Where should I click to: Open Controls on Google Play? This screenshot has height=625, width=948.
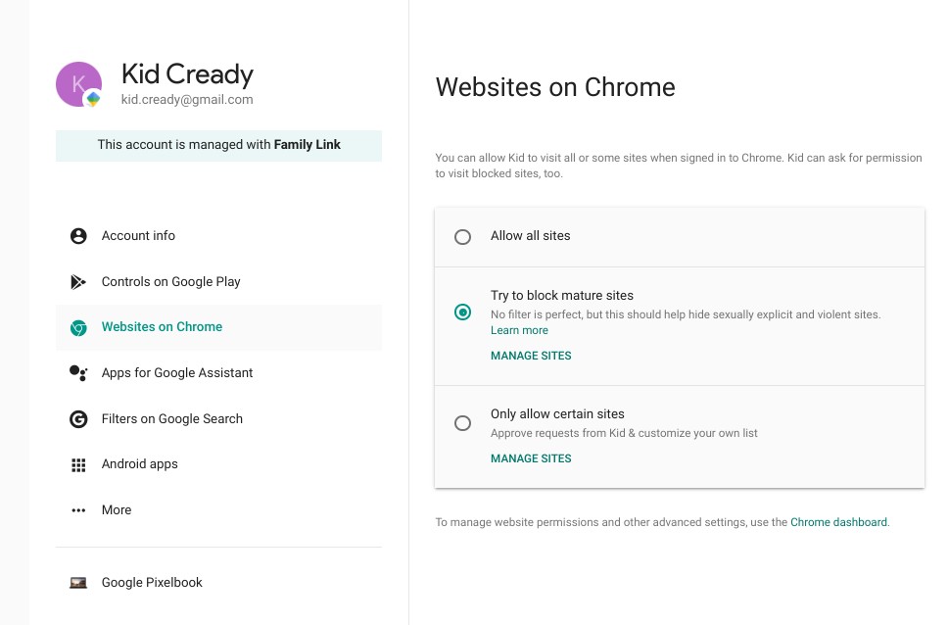tap(218, 282)
